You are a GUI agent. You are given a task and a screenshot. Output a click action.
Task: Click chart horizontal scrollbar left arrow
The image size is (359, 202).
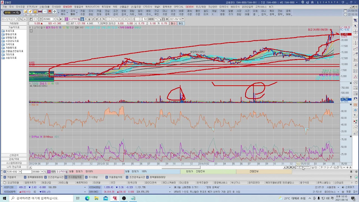30,167
